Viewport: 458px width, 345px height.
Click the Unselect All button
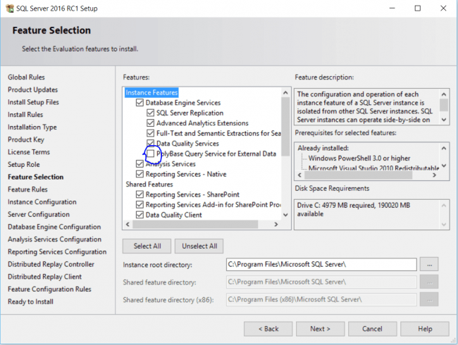point(199,246)
